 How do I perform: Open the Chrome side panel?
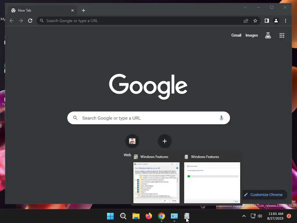tap(267, 21)
